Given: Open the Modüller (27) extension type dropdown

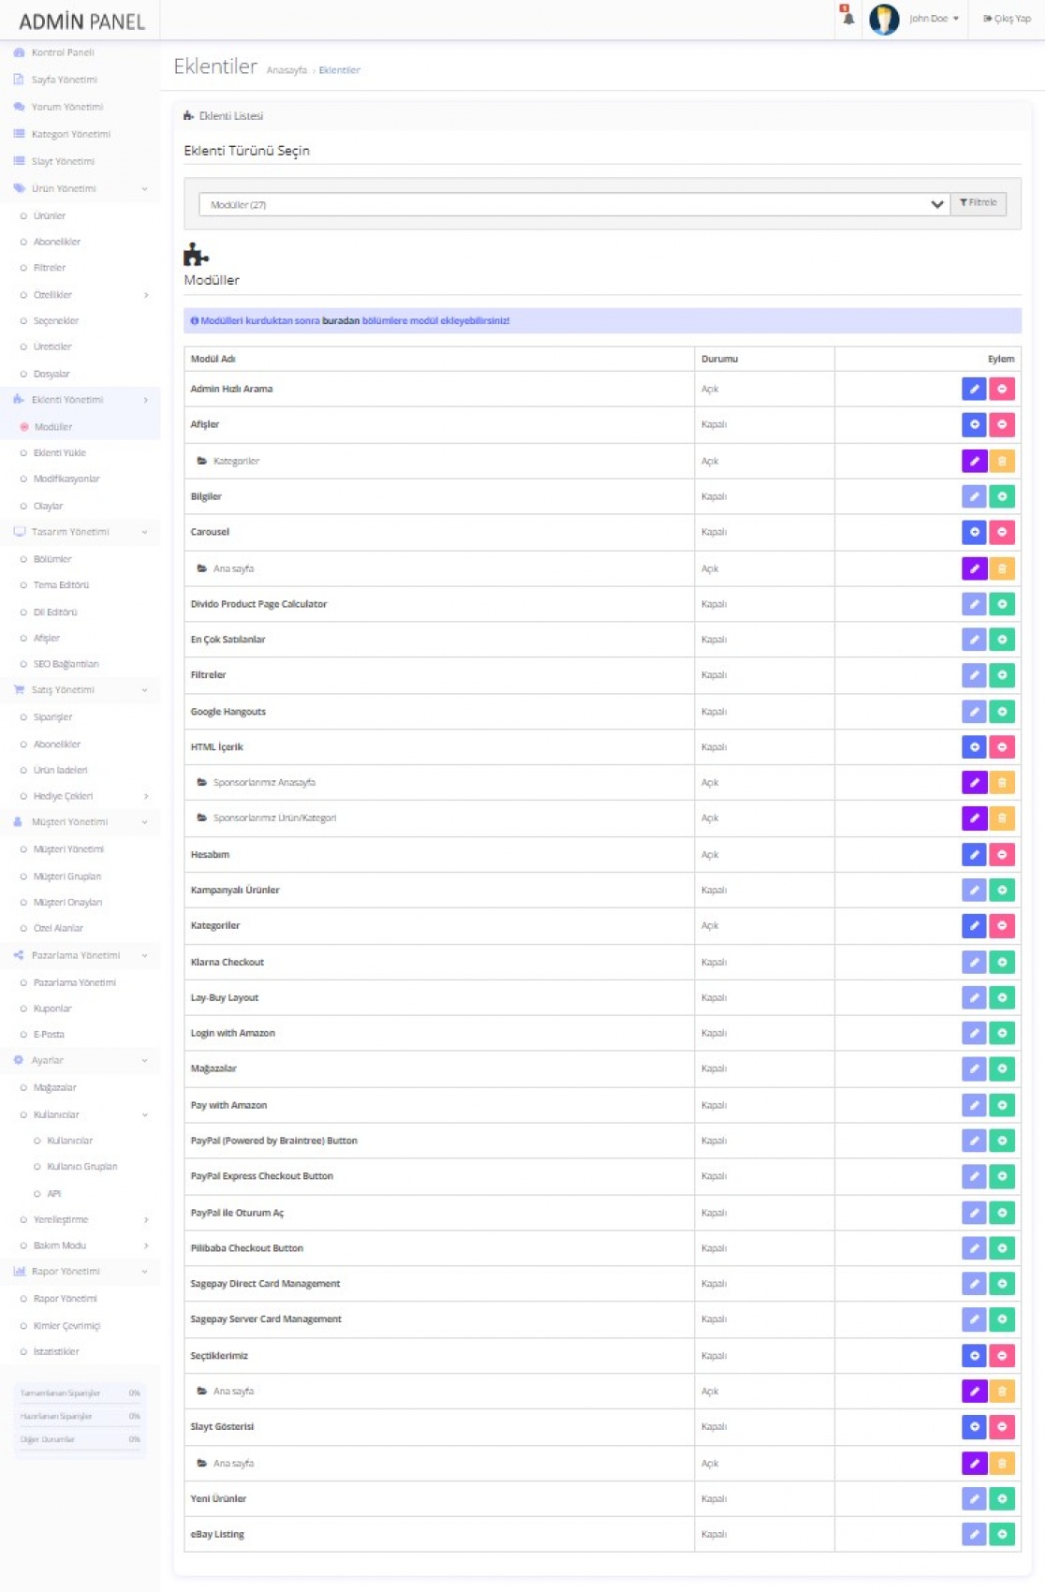Looking at the screenshot, I should click(573, 204).
